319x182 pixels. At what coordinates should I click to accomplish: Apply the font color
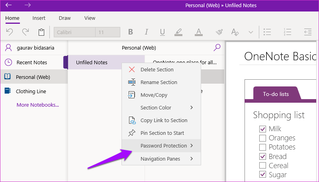pos(199,32)
